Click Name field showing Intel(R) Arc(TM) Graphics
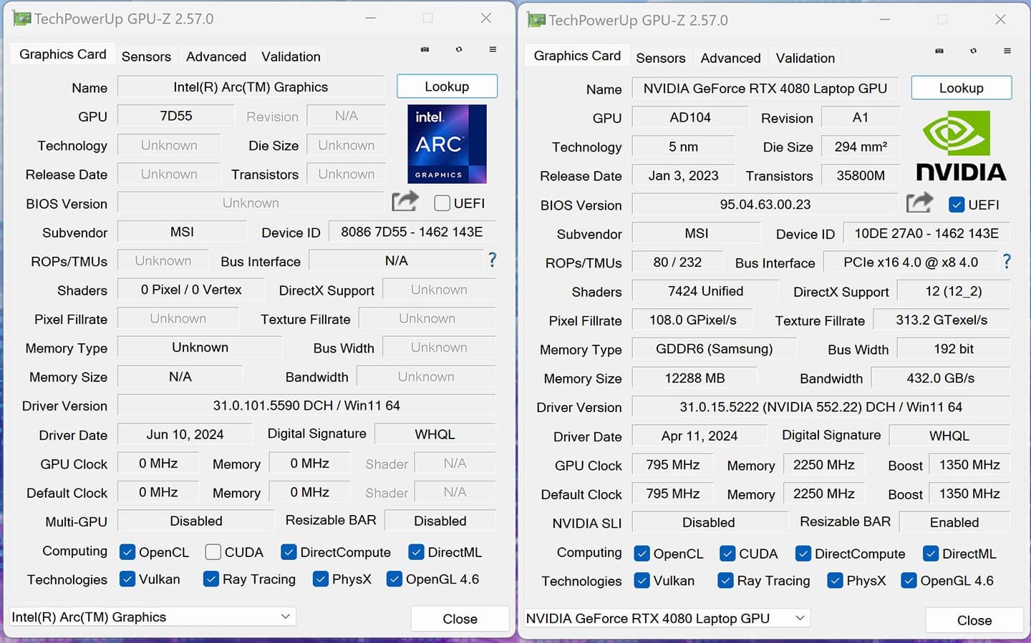The width and height of the screenshot is (1031, 643). [x=251, y=87]
